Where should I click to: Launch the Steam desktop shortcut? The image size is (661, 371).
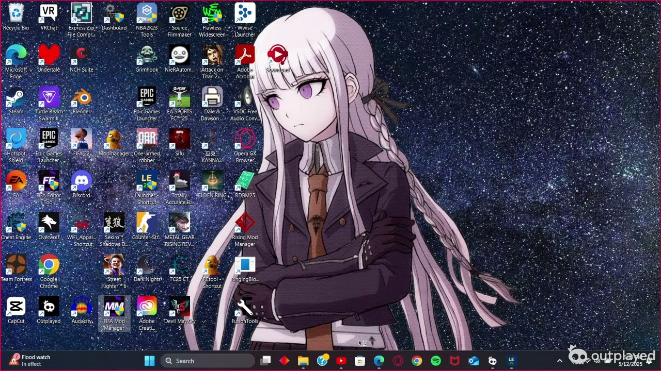tap(16, 100)
